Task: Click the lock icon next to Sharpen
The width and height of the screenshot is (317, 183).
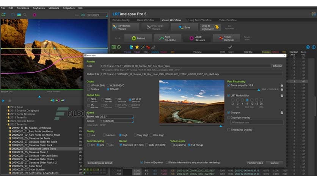Action: coord(282,113)
